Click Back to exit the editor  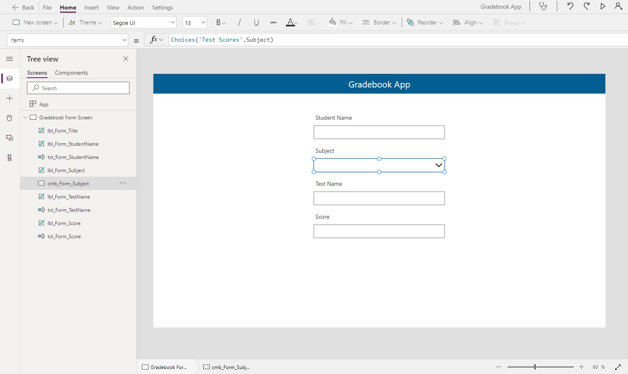[x=23, y=7]
